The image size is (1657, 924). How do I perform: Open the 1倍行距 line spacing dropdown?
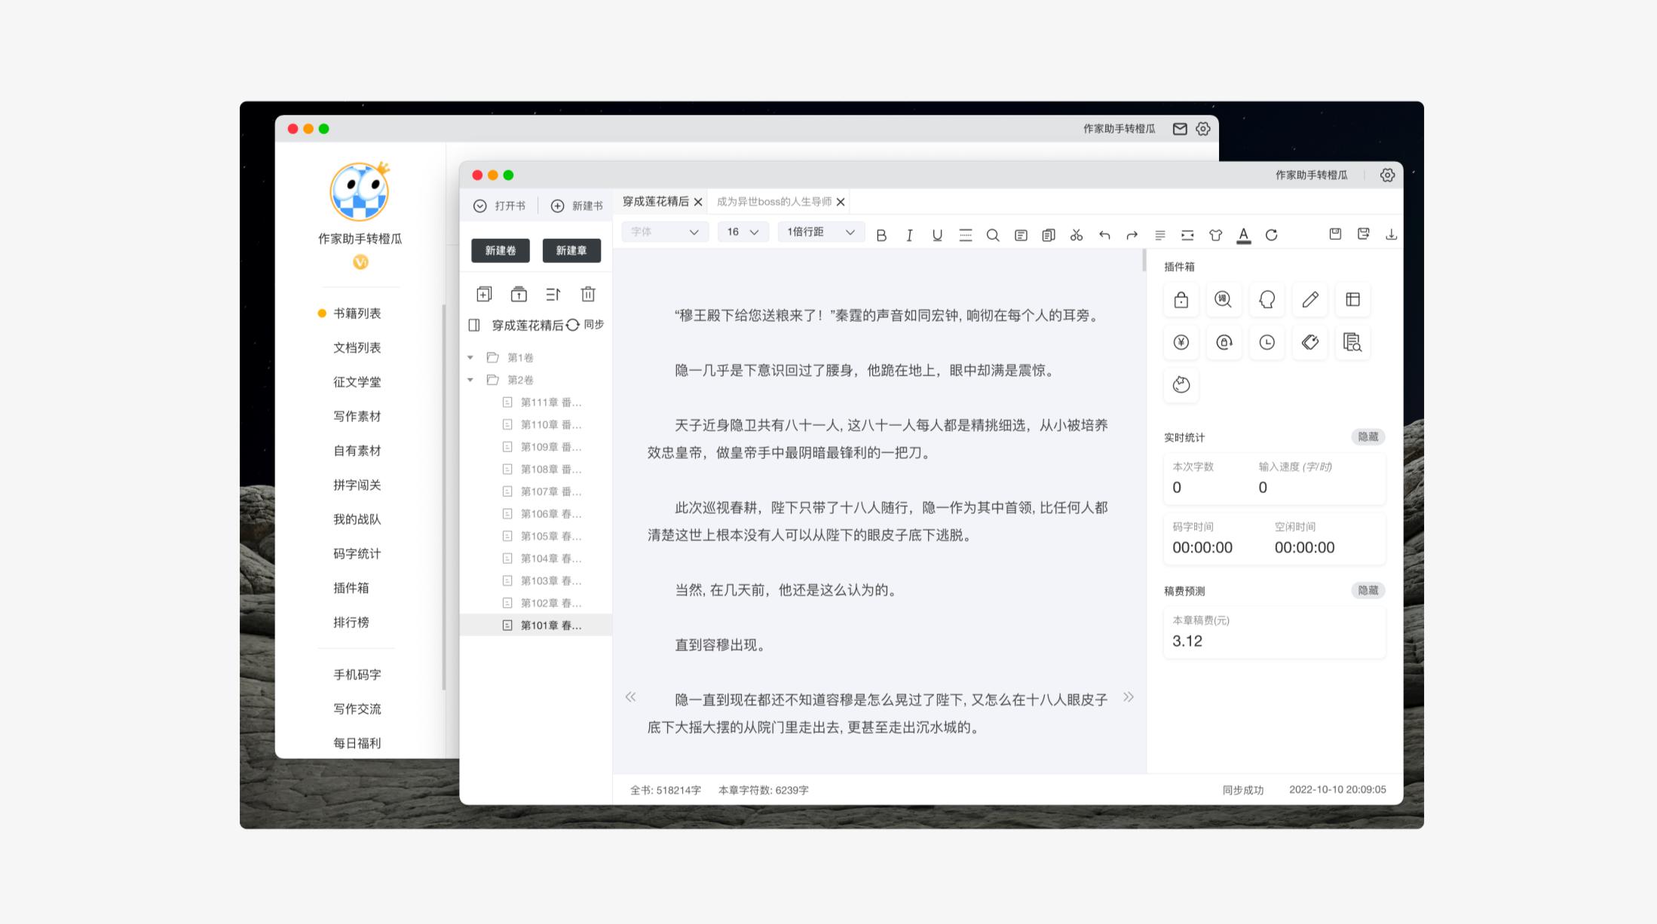click(820, 232)
